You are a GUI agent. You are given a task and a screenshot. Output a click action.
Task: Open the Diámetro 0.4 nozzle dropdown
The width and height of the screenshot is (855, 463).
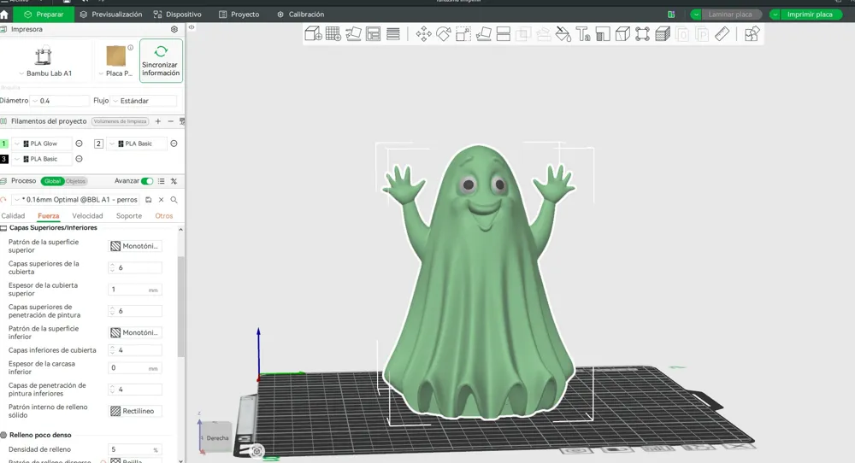60,101
